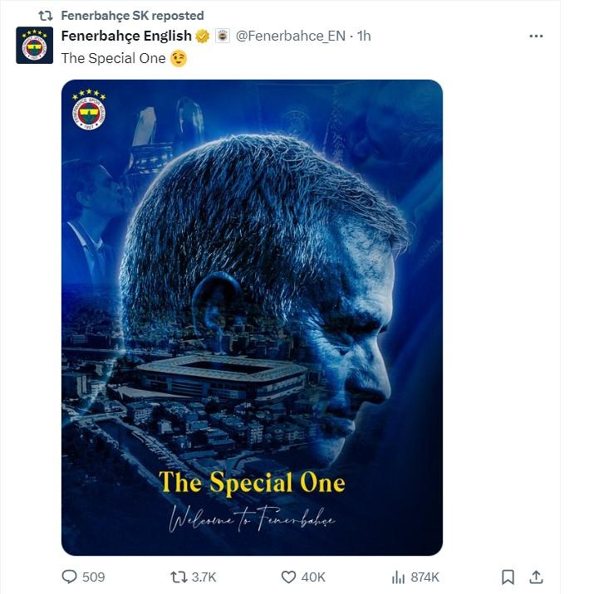Click the small repost arrows above the tweet
The height and width of the screenshot is (594, 589).
pyautogui.click(x=46, y=16)
